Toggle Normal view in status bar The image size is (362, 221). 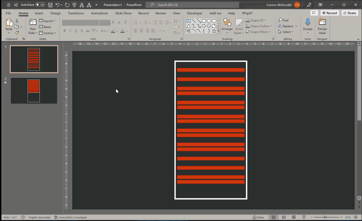[273, 217]
